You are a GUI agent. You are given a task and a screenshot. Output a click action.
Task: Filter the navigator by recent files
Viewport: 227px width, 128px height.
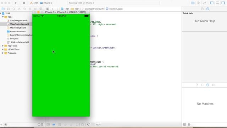coord(39,124)
